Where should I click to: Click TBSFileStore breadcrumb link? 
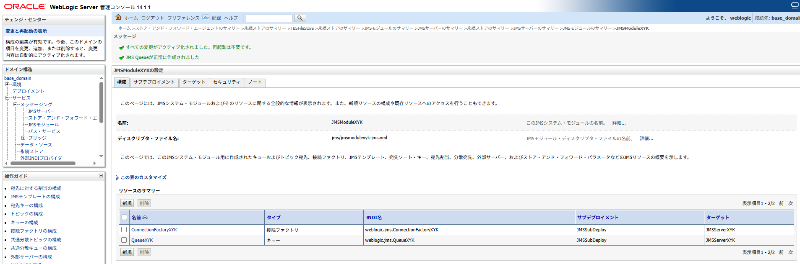(x=302, y=28)
